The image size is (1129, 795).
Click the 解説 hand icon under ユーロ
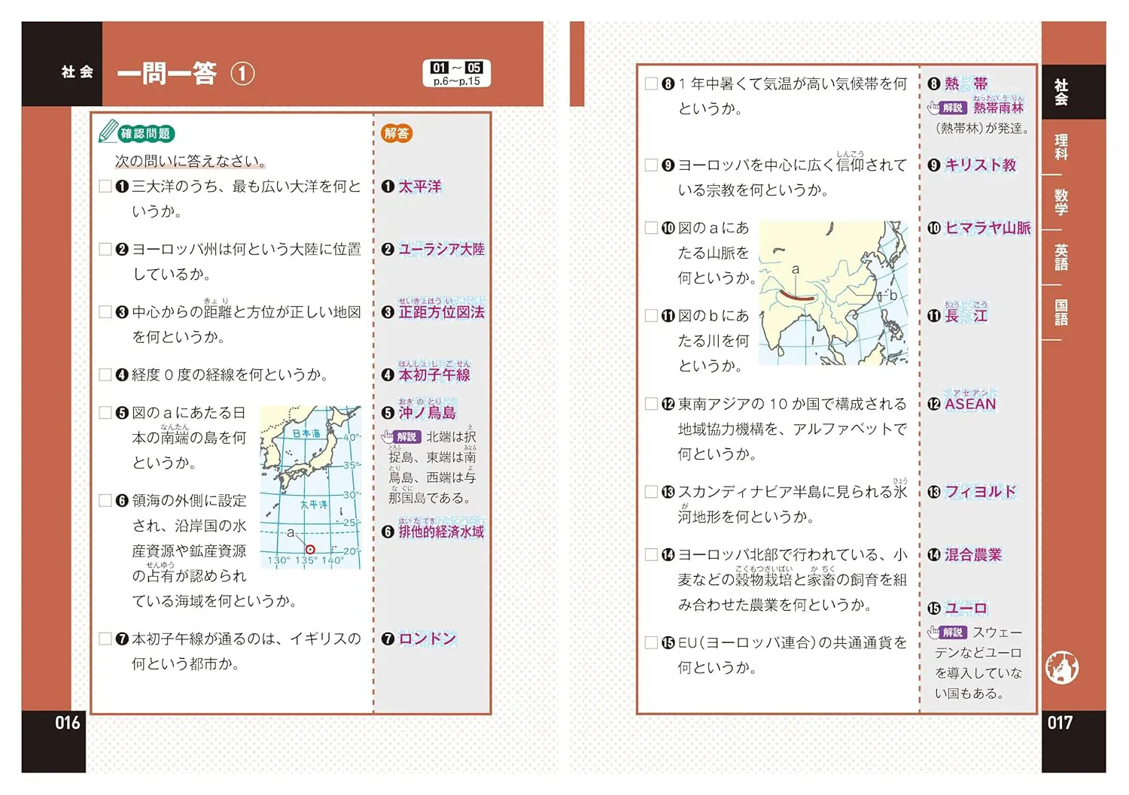coord(934,632)
